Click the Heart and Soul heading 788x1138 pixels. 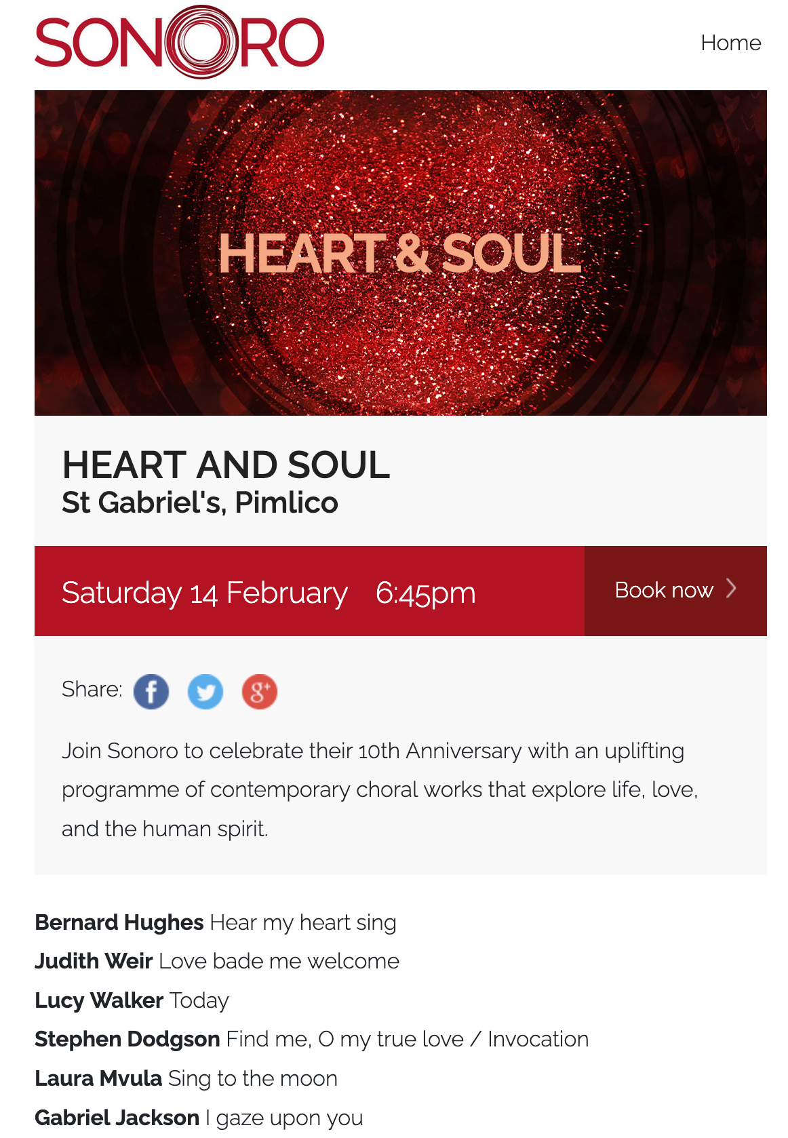[x=226, y=465]
